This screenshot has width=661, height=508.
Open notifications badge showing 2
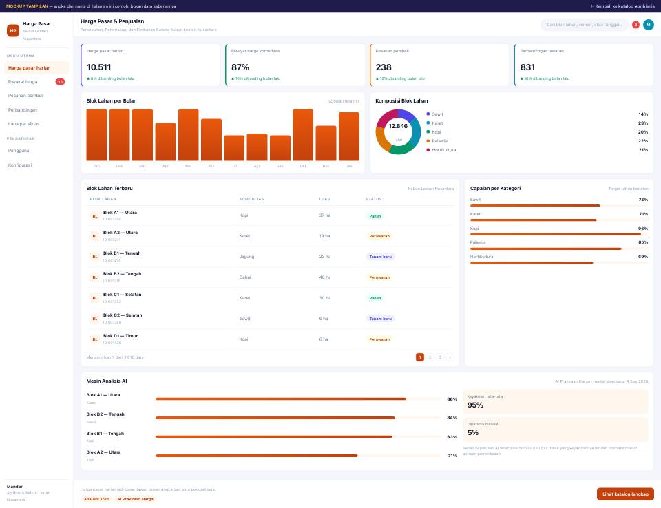636,25
